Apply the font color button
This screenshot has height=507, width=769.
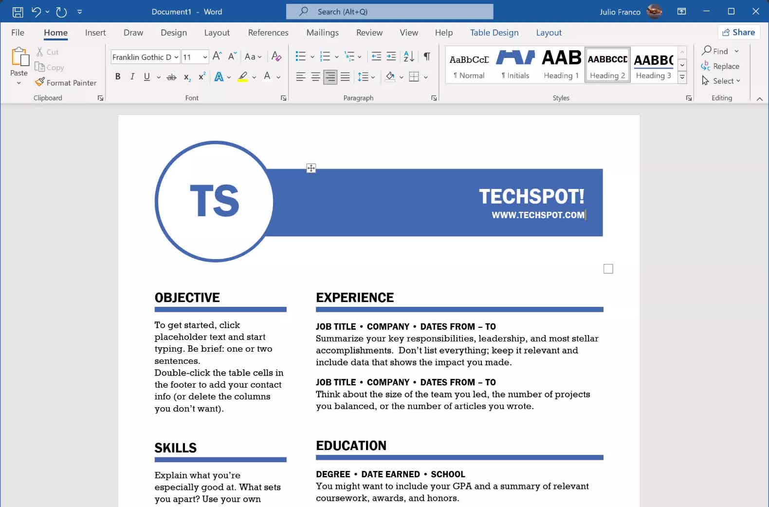coord(267,76)
